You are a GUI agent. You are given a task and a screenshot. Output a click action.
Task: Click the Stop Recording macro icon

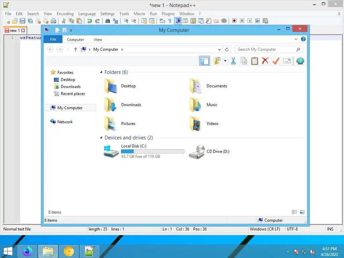(x=242, y=21)
